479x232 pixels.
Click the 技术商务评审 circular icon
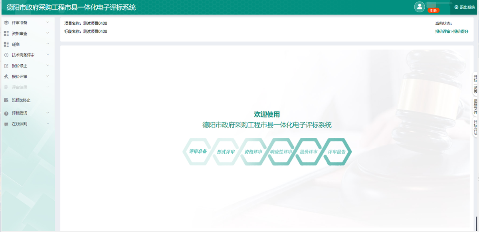pos(6,55)
